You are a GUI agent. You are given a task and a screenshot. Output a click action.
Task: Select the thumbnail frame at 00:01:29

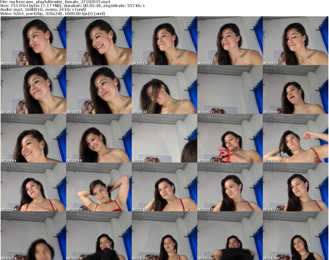coord(99,236)
